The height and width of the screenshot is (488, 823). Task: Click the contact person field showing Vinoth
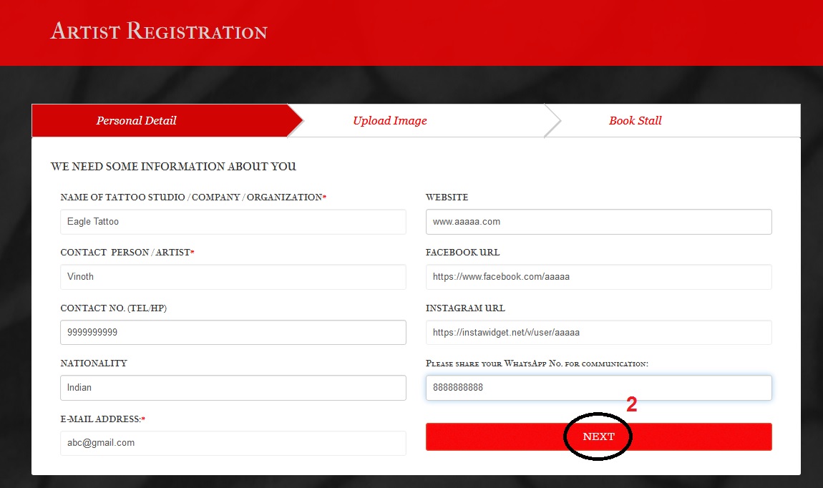point(233,277)
